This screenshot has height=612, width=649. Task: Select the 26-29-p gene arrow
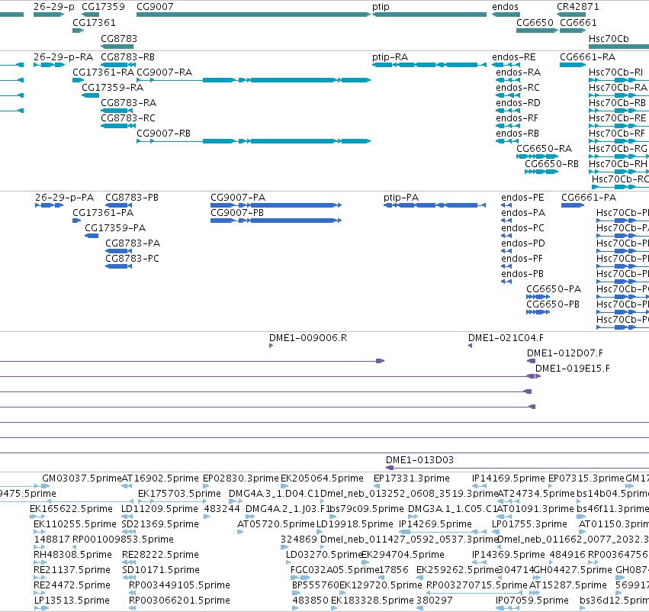(49, 14)
